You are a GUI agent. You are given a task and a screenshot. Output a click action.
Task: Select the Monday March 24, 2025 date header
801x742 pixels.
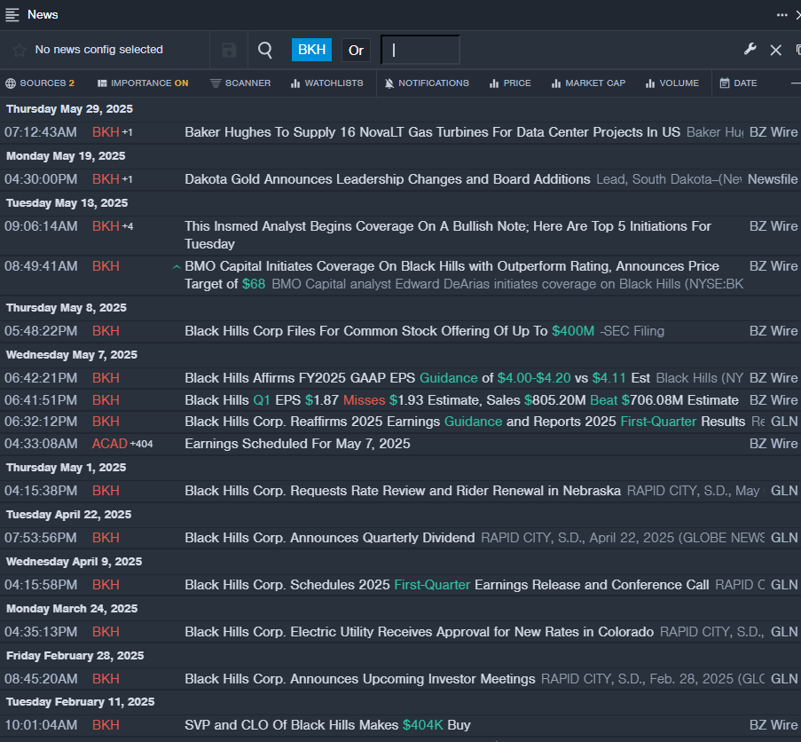pyautogui.click(x=72, y=609)
